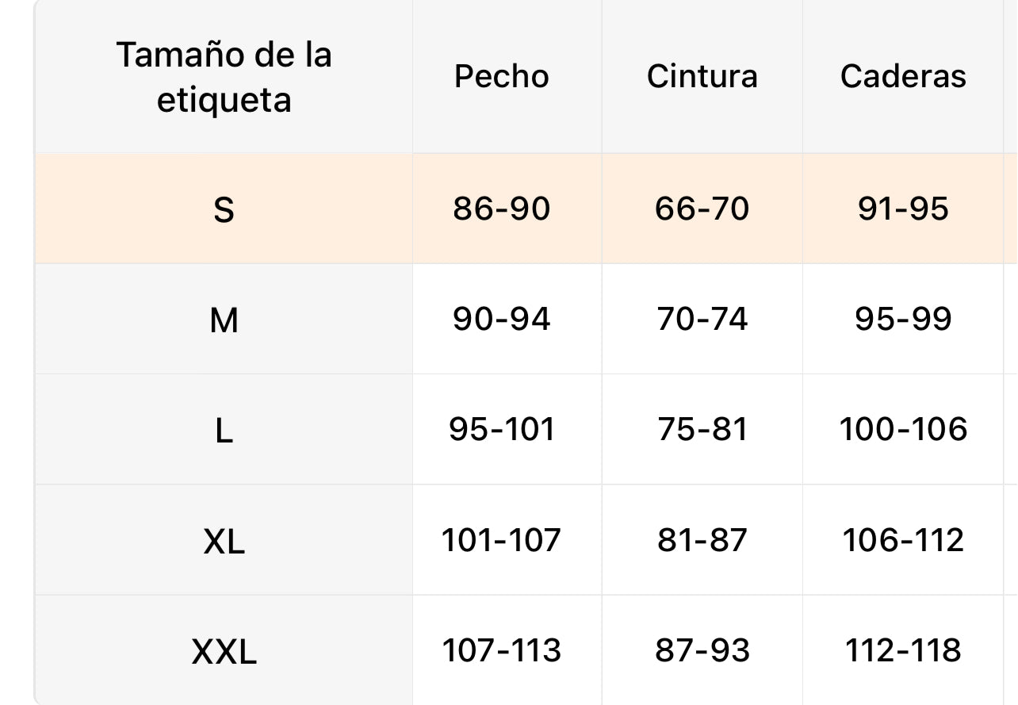Select the XL size row label
The height and width of the screenshot is (705, 1018).
[224, 542]
